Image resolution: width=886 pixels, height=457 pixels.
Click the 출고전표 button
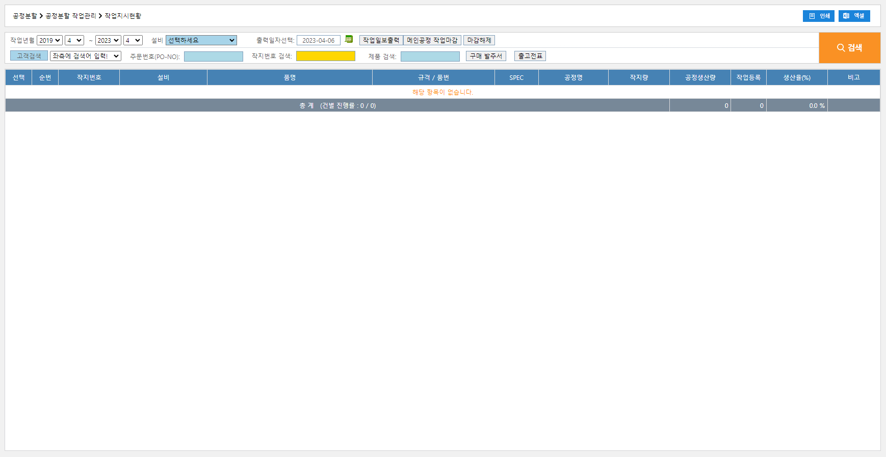[530, 56]
